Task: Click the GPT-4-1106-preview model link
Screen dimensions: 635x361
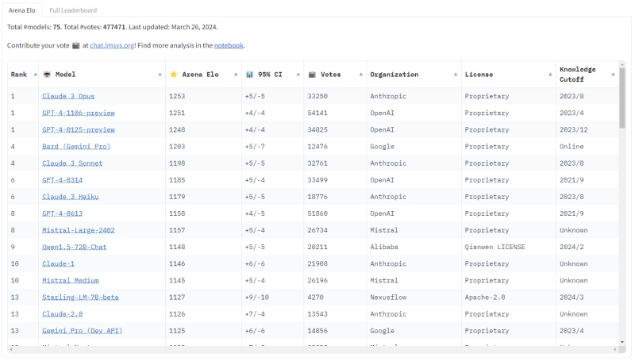Action: 79,113
